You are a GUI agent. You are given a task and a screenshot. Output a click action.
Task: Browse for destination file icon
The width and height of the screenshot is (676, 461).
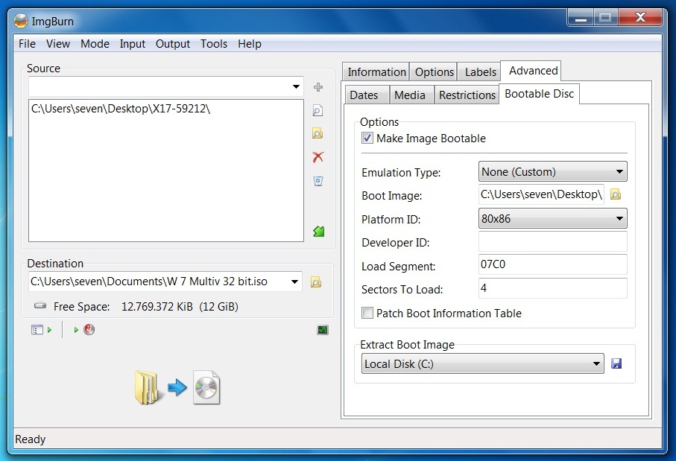pos(316,282)
